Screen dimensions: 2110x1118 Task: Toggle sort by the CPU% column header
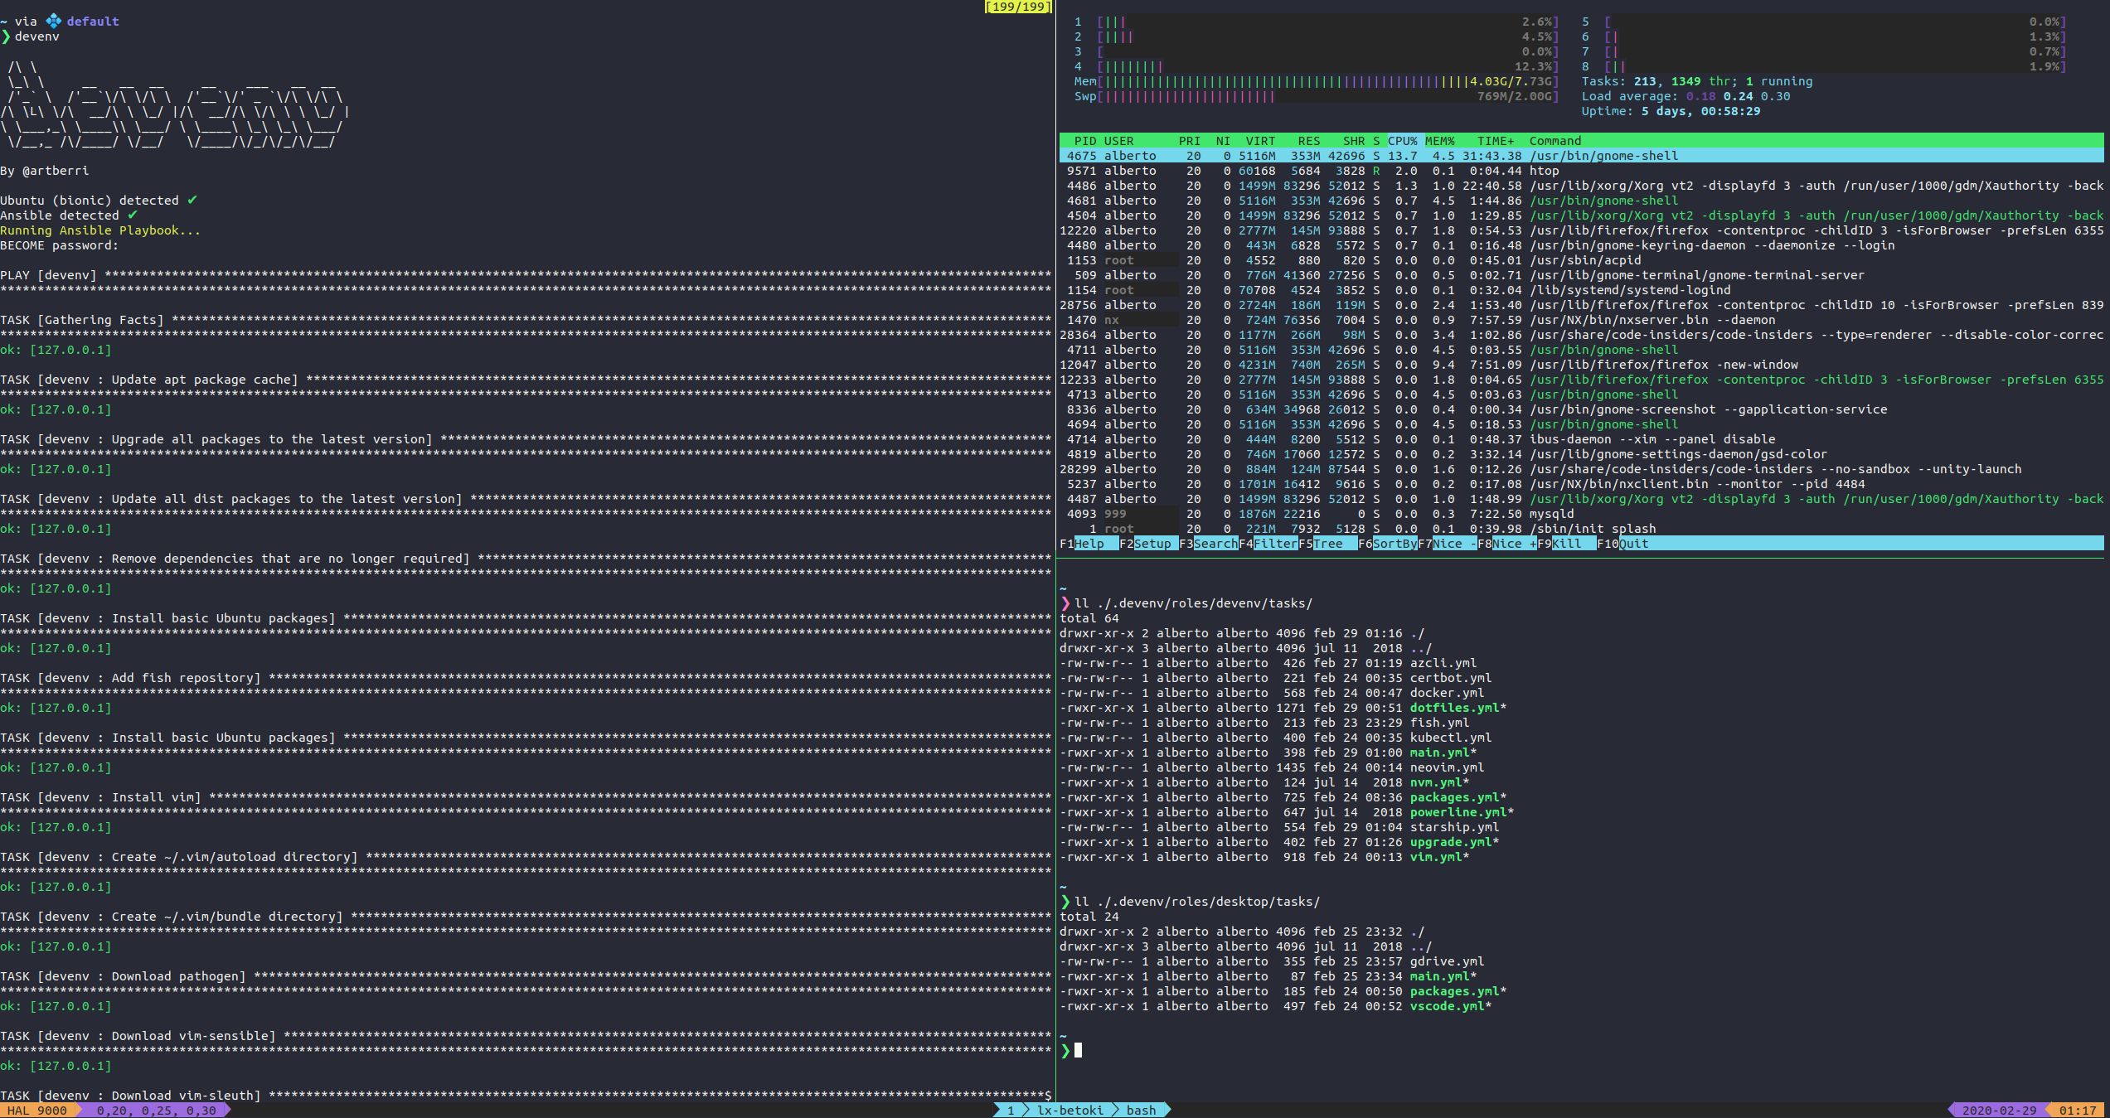click(x=1402, y=141)
